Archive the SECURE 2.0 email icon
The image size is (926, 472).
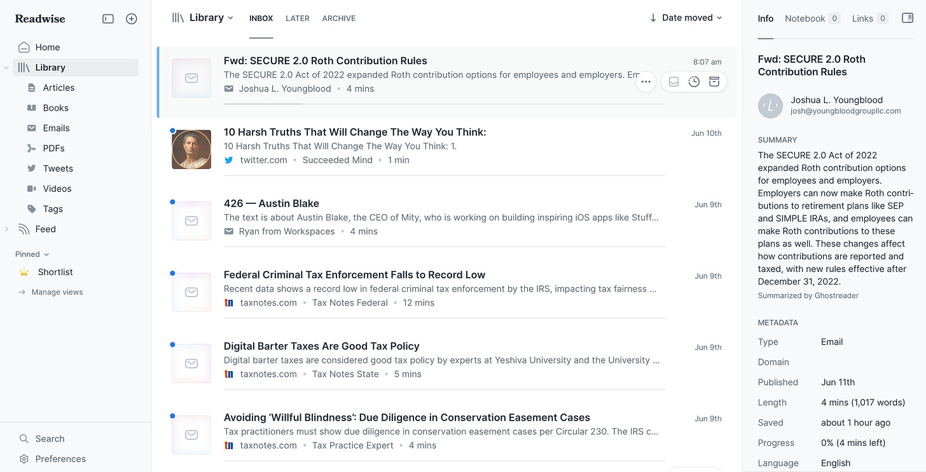pyautogui.click(x=714, y=82)
